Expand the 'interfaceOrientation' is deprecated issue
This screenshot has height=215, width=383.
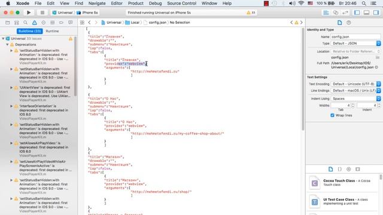11,106
